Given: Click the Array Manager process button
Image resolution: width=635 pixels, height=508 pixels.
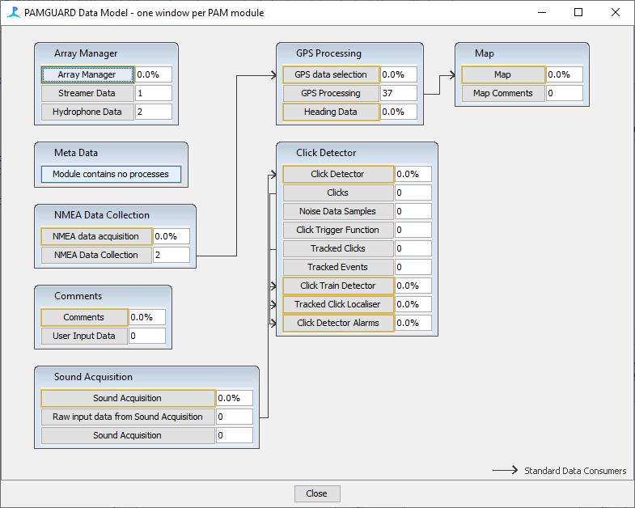Looking at the screenshot, I should click(x=87, y=74).
